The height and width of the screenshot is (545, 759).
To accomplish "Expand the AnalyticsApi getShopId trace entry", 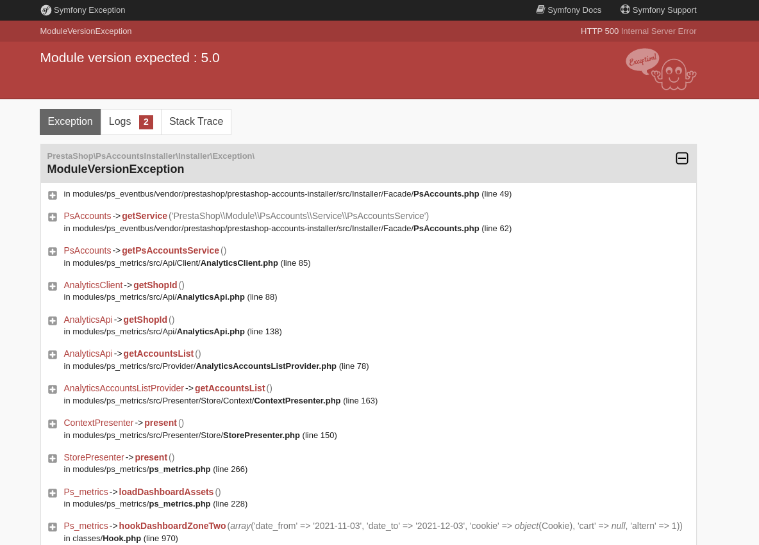I will click(53, 321).
